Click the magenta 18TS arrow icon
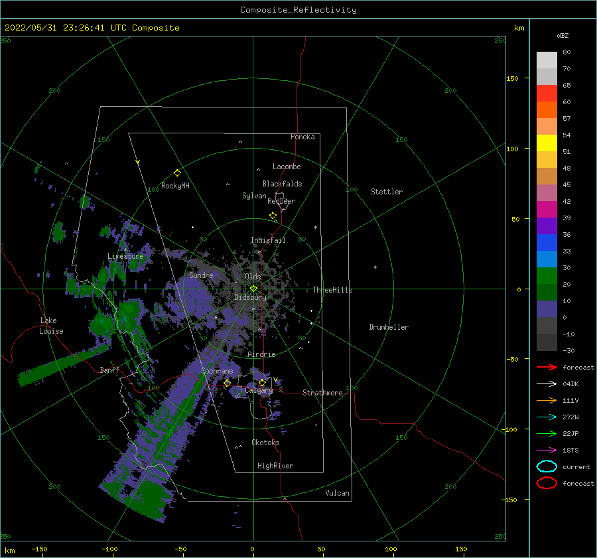Image resolution: width=597 pixels, height=558 pixels. coord(547,451)
